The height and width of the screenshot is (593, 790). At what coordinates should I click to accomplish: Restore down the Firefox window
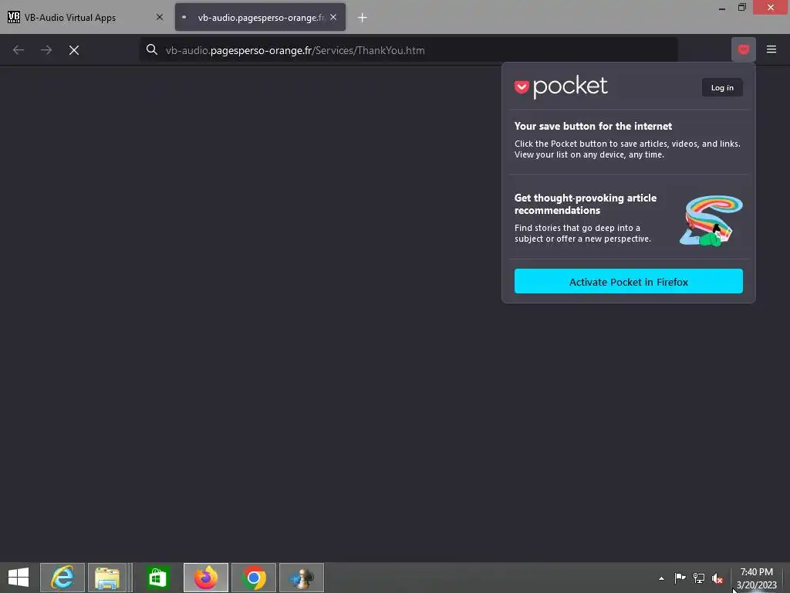pos(741,8)
